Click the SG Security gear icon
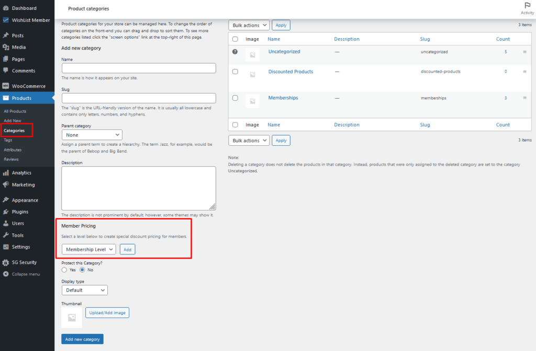This screenshot has width=536, height=351. tap(6, 262)
